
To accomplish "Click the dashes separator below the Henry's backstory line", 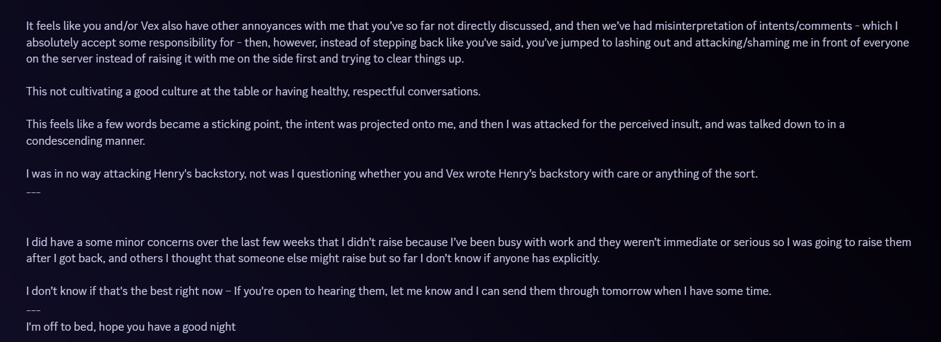I will (33, 192).
